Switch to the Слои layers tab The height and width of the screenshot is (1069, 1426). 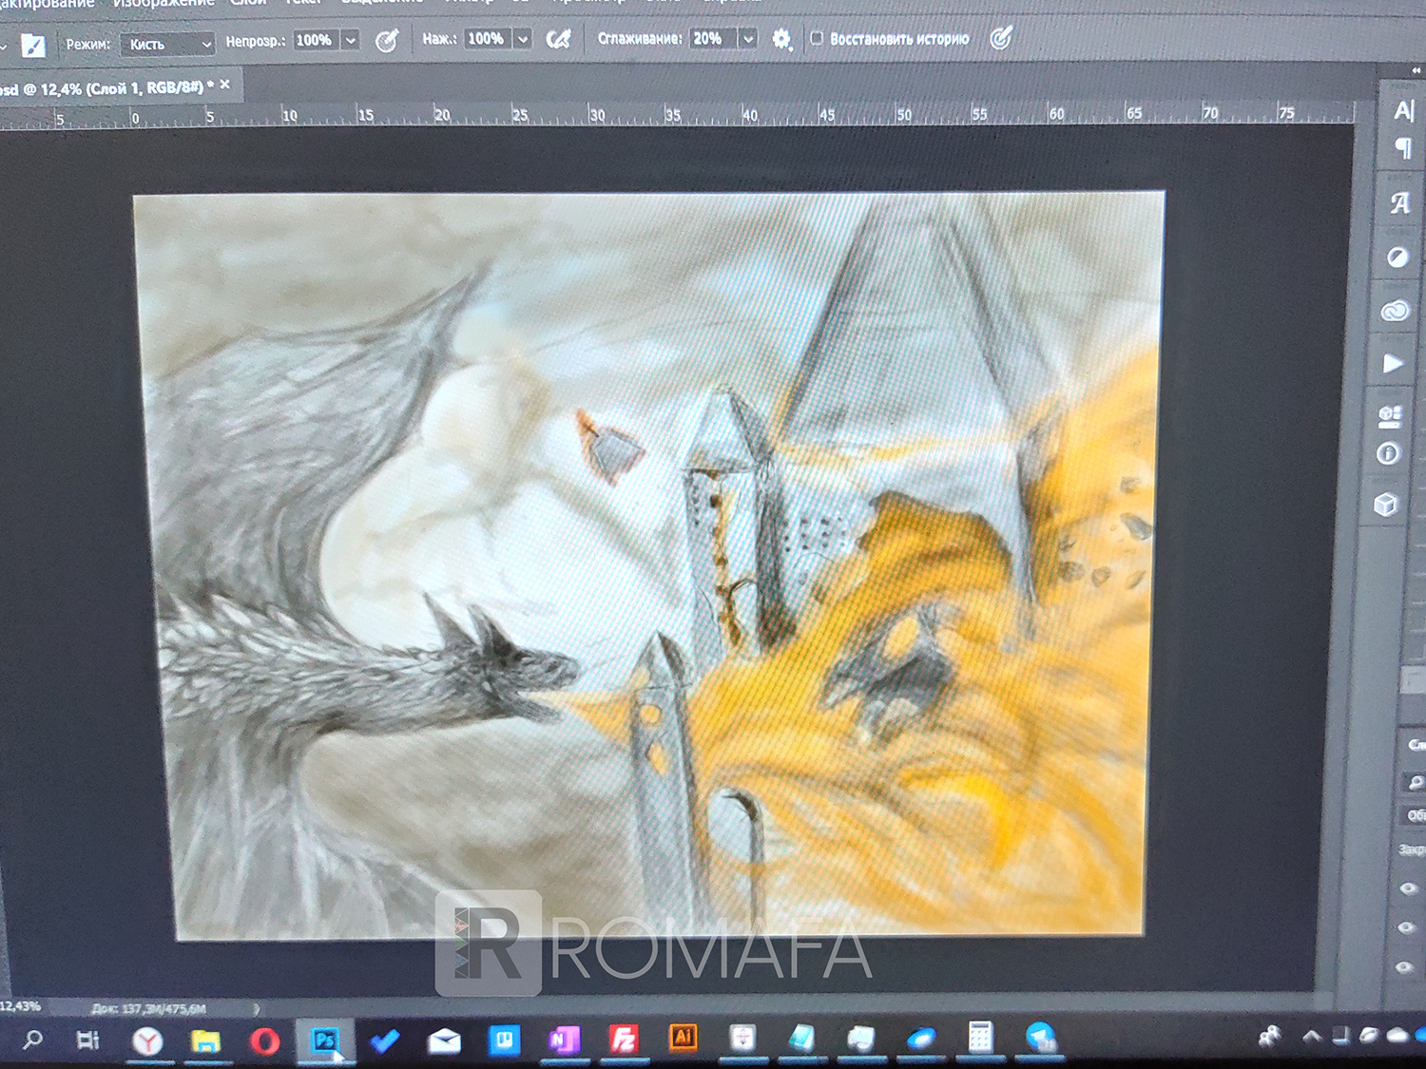click(1416, 745)
